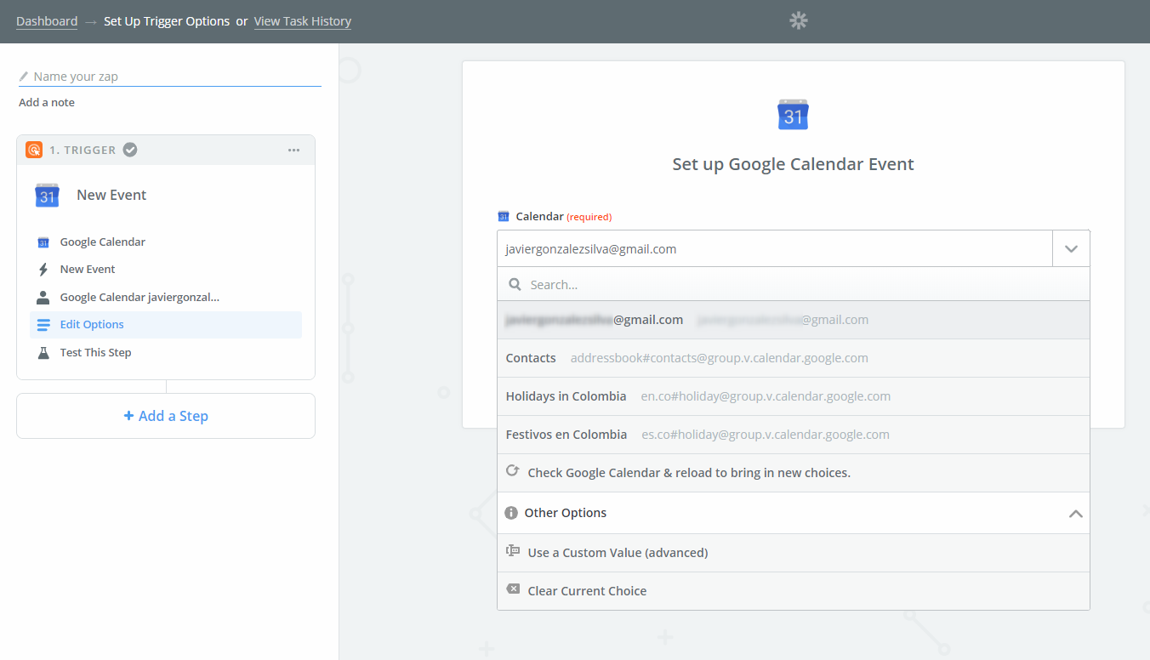Click the Clear Current Choice delete icon
Screen dimensions: 1150x660
tap(512, 589)
